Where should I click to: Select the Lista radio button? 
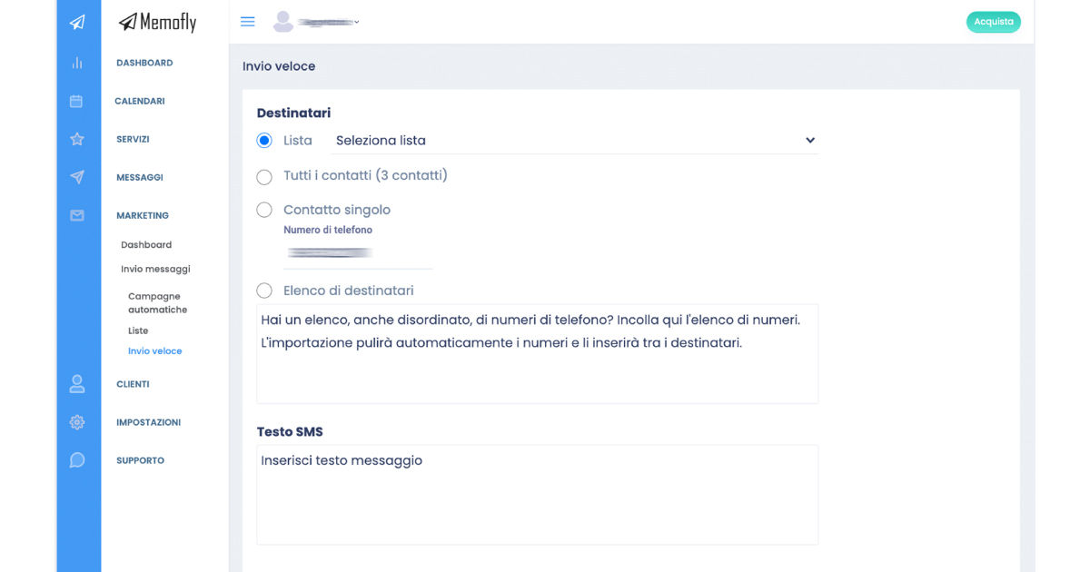click(264, 141)
